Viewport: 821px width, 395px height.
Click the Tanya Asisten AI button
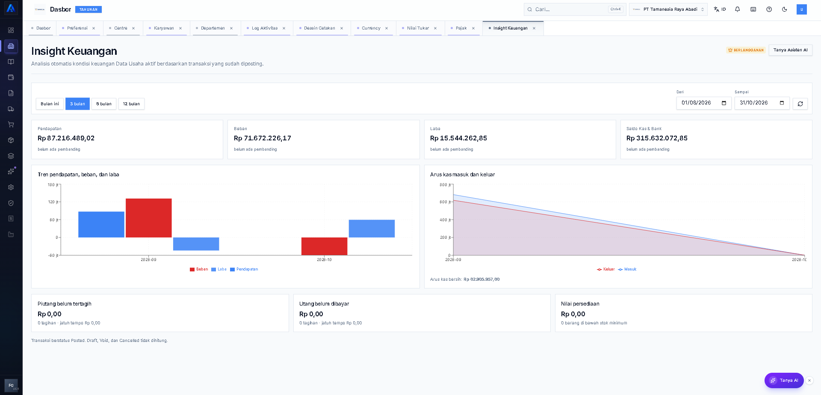(790, 50)
